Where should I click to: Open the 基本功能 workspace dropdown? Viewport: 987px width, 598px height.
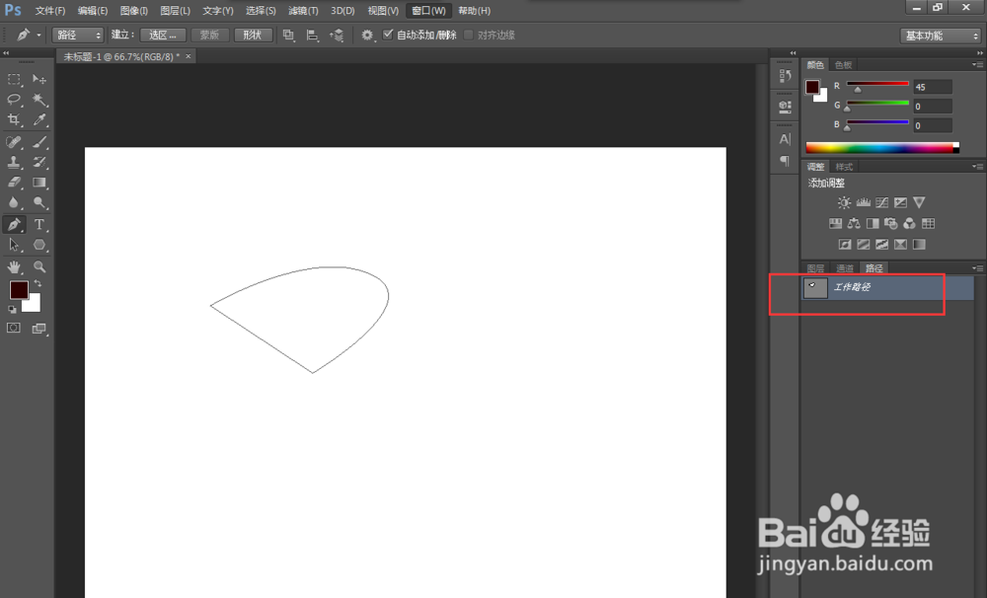[941, 36]
